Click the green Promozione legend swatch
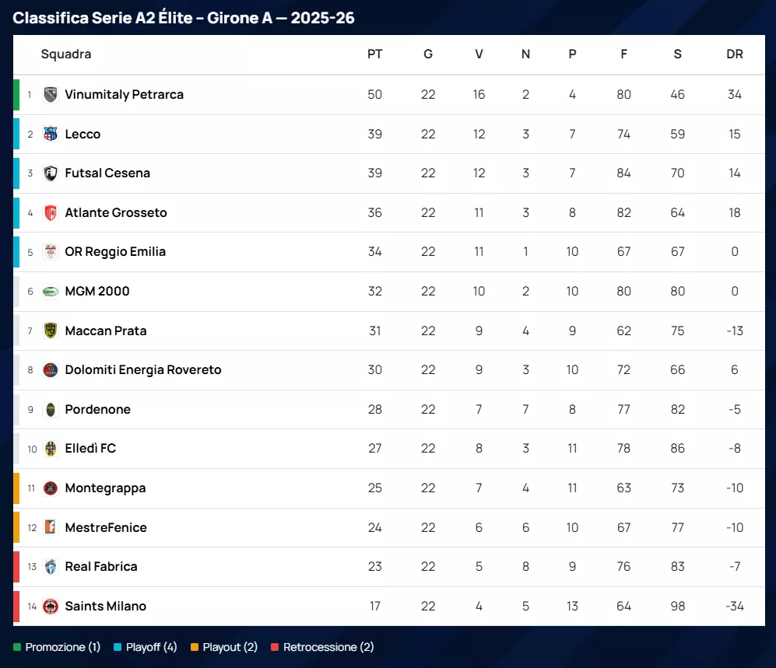 pos(17,647)
